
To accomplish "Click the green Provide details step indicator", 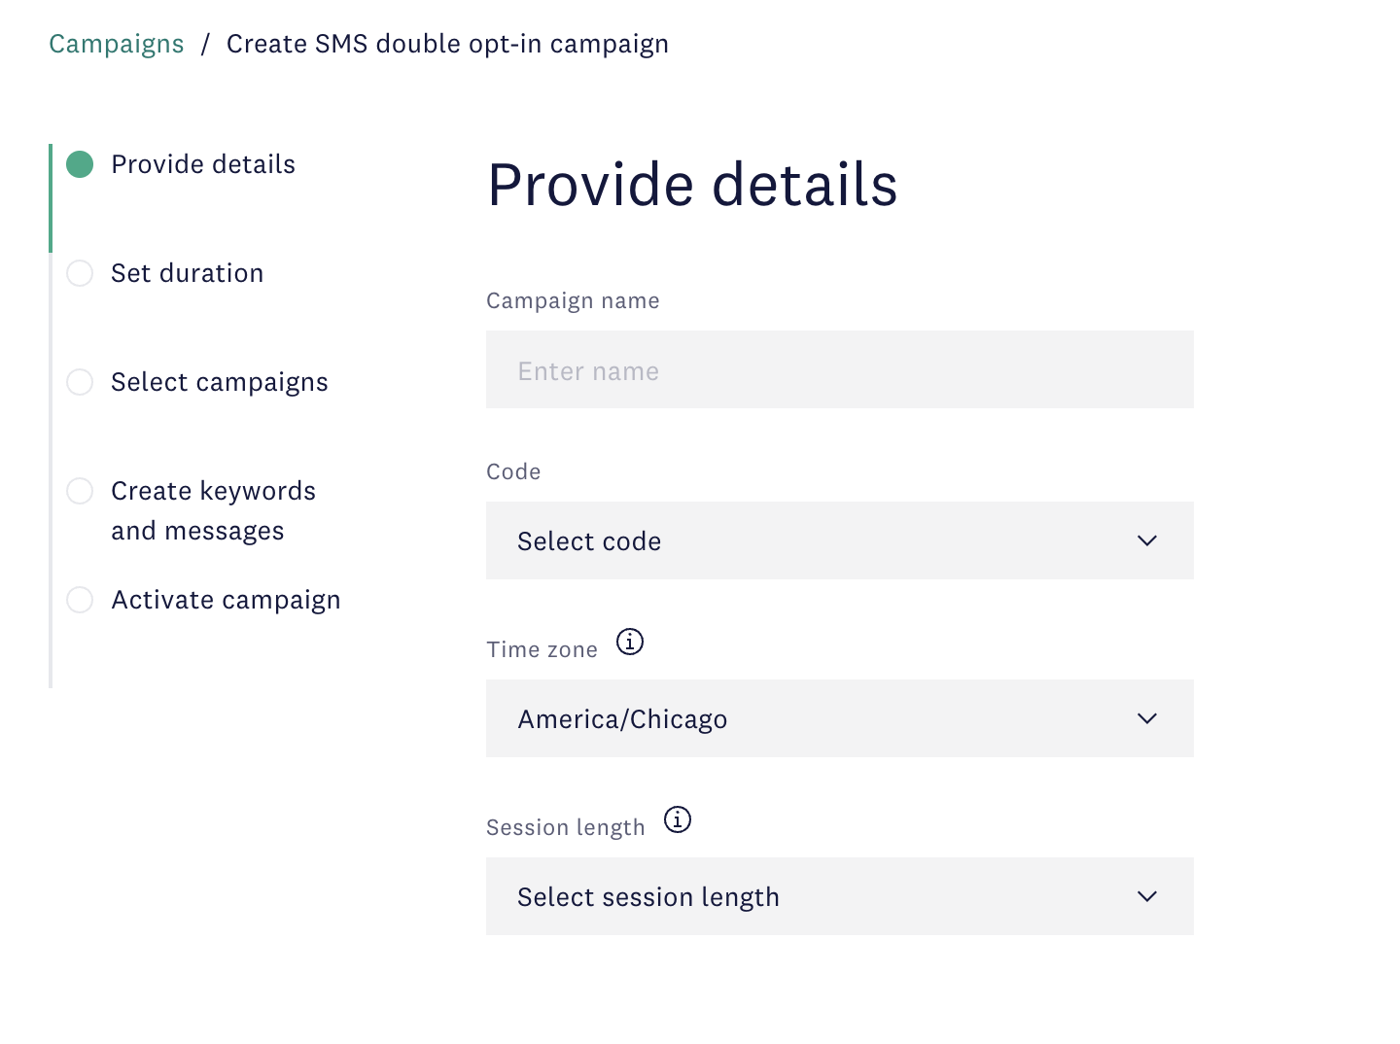I will (x=80, y=164).
